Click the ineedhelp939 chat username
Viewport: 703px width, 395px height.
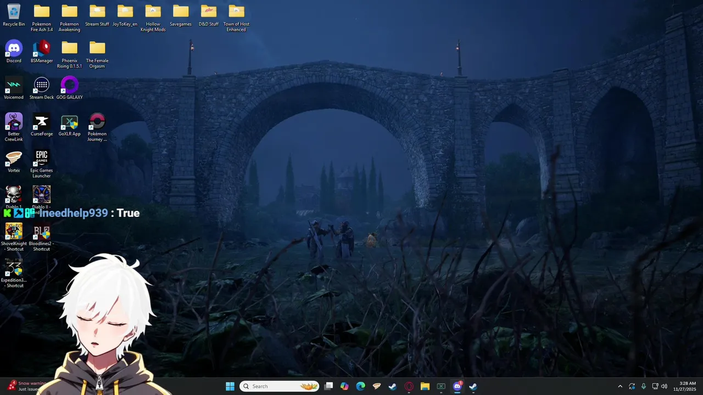[73, 213]
